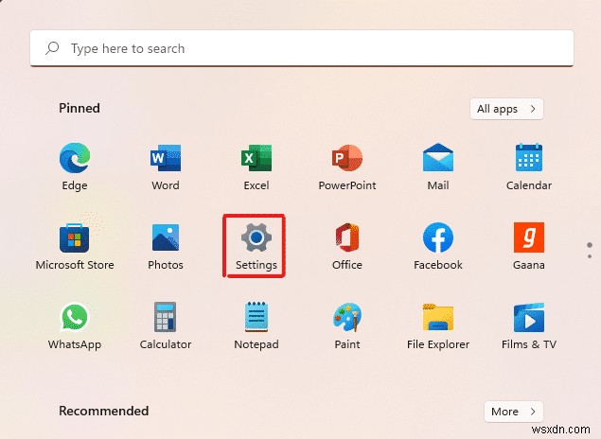601x439 pixels.
Task: Launch the Calculator app
Action: pos(166,325)
